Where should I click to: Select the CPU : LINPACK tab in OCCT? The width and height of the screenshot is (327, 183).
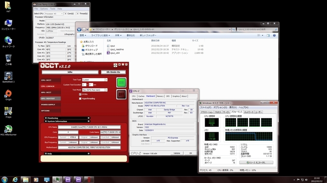tap(50, 86)
